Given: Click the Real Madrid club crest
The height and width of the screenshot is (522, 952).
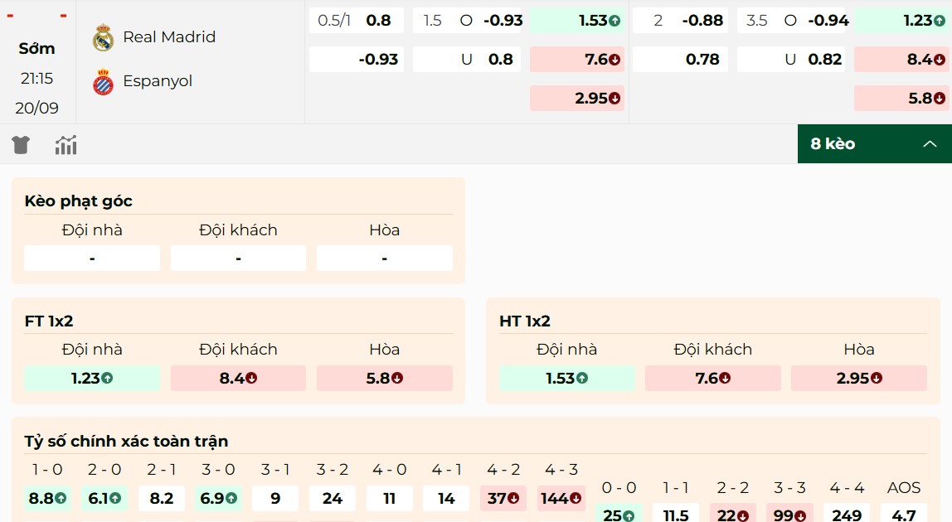Looking at the screenshot, I should pos(103,37).
